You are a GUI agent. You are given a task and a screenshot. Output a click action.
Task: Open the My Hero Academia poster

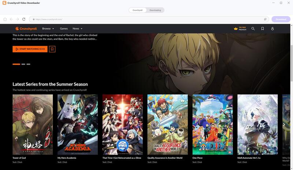78,124
